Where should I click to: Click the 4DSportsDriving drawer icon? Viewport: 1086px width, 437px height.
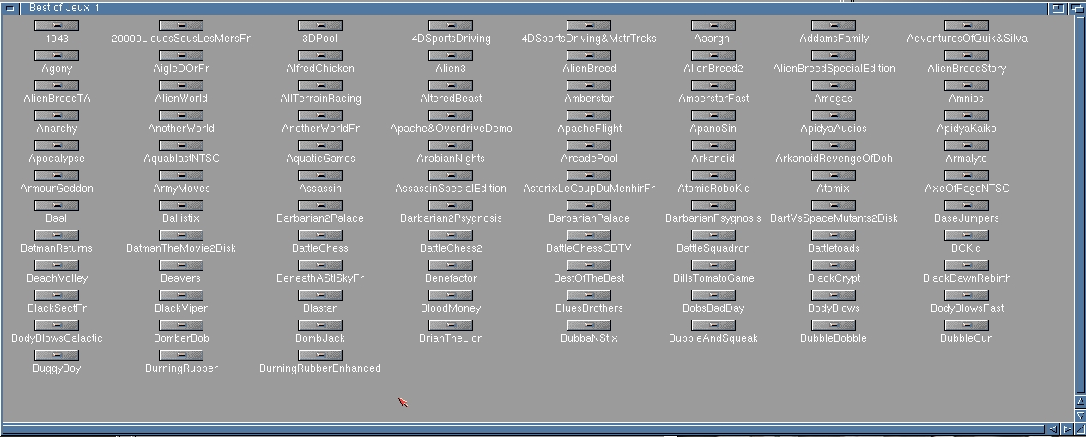point(451,26)
